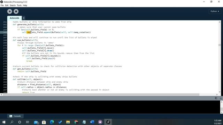Click the comment '#check if the ship is colliding' line
Viewport: 223px width, 125px height.
(45, 77)
